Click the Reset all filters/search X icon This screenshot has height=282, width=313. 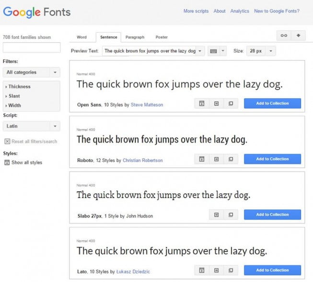coord(7,141)
